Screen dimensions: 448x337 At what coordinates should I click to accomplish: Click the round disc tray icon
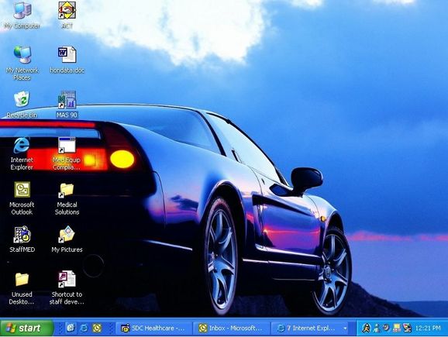tap(387, 328)
